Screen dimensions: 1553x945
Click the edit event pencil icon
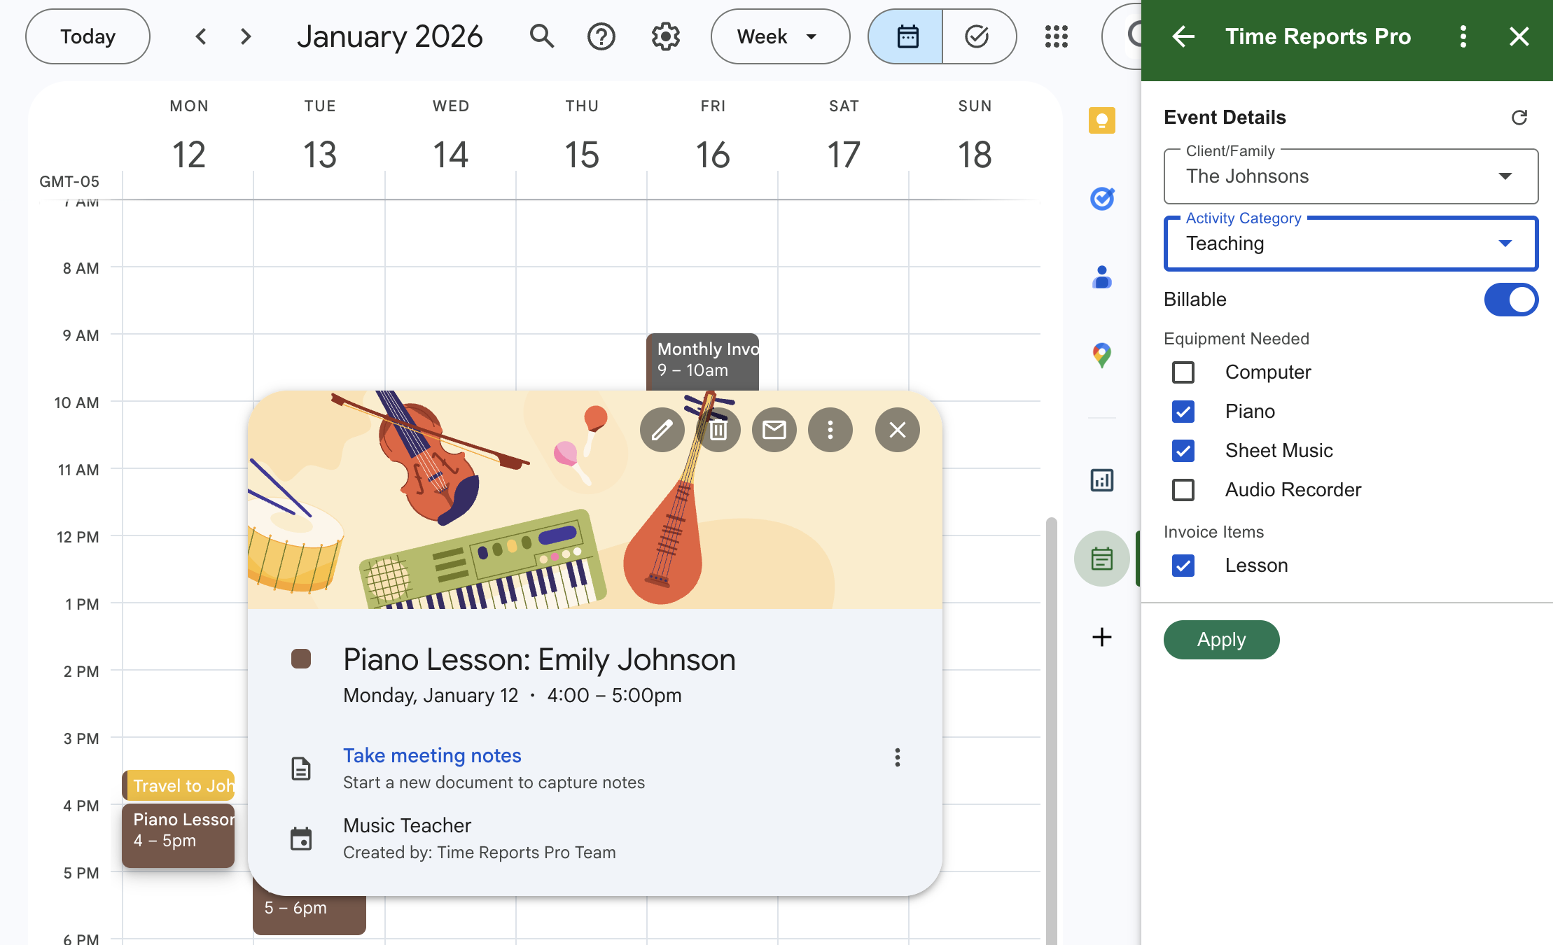662,430
